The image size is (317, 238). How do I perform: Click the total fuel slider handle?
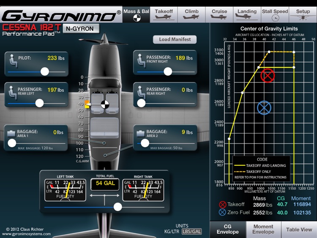(118, 207)
